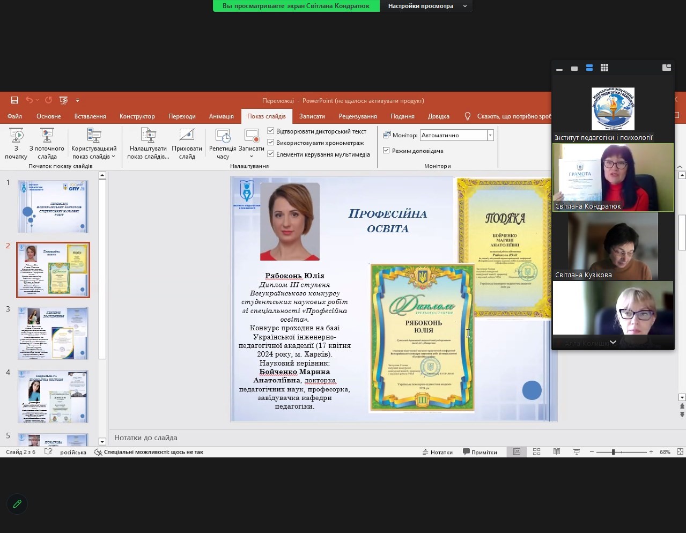The image size is (686, 533).
Task: Click the Zoom annotation pencil icon
Action: pos(17,504)
